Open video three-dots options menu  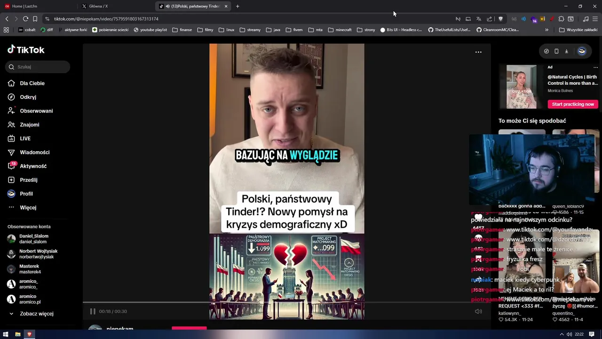[478, 52]
